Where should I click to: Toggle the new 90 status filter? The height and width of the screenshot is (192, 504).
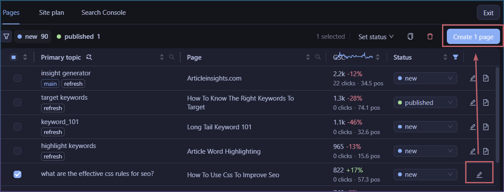33,37
